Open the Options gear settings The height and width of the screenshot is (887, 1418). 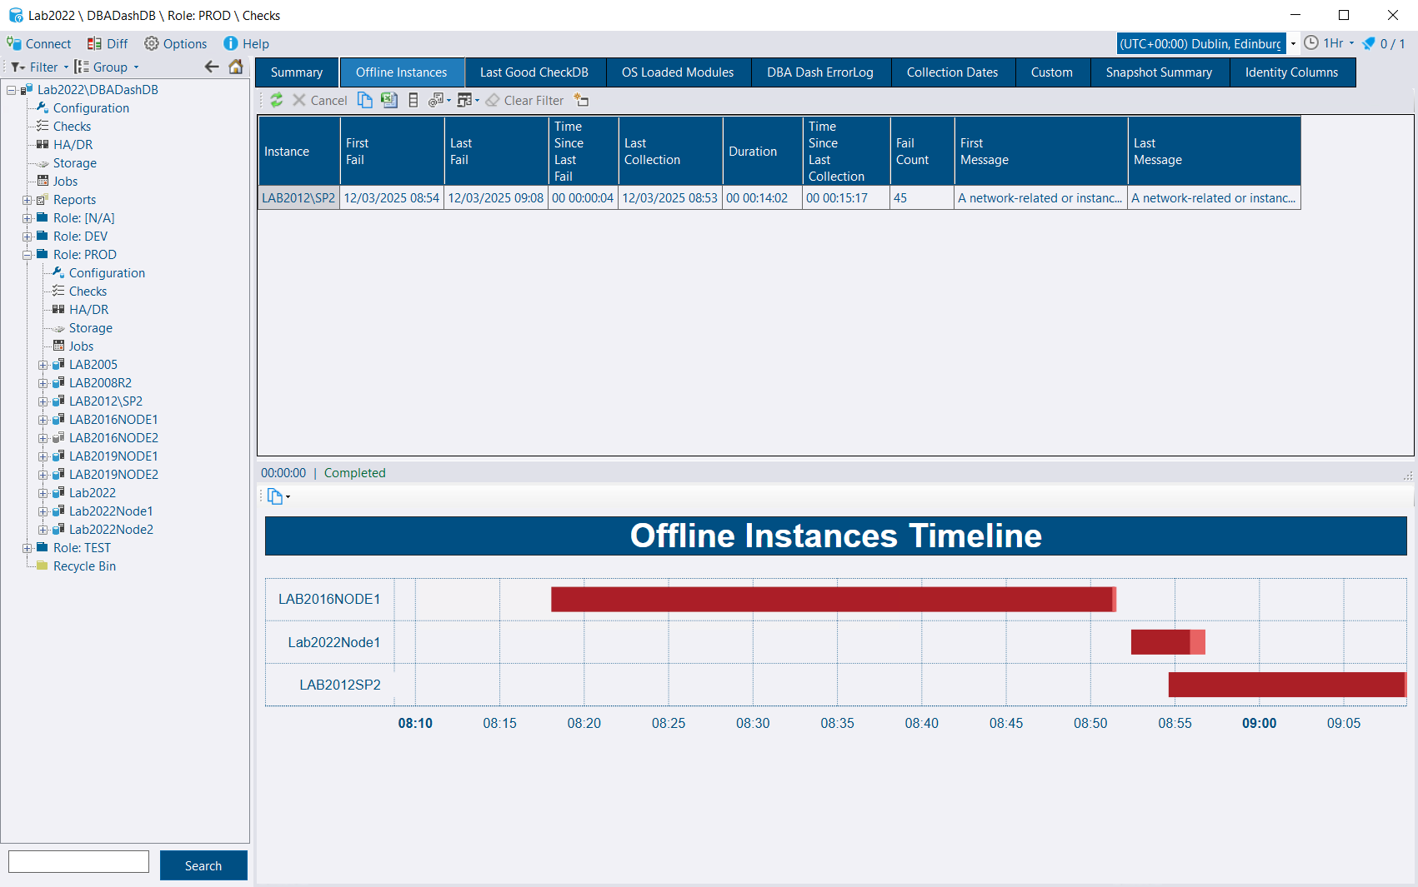click(175, 43)
